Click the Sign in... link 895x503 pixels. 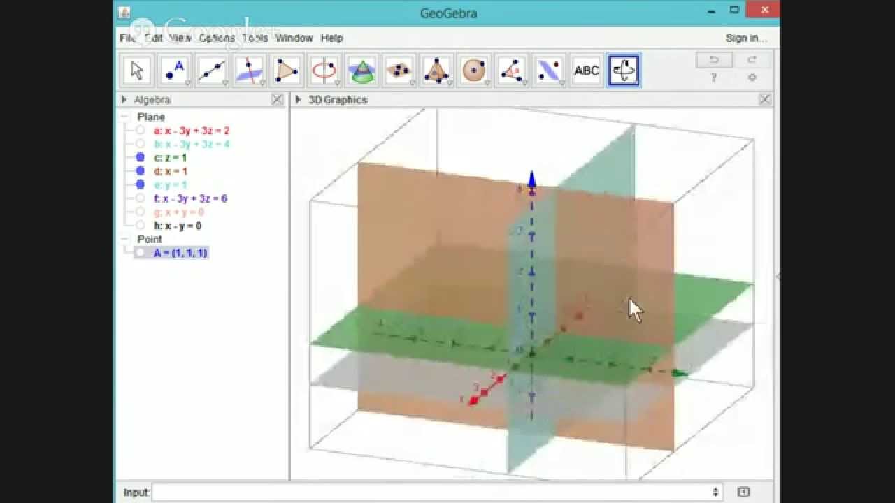(x=746, y=38)
